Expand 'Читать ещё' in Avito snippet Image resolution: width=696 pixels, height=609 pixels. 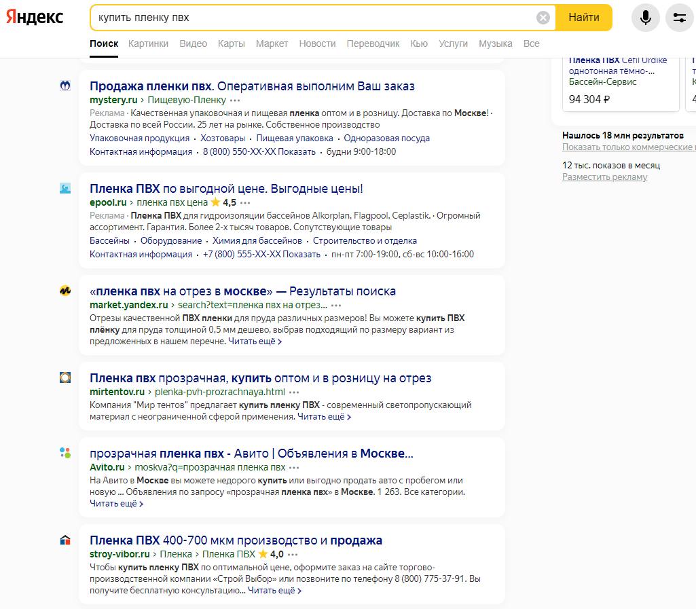(116, 504)
